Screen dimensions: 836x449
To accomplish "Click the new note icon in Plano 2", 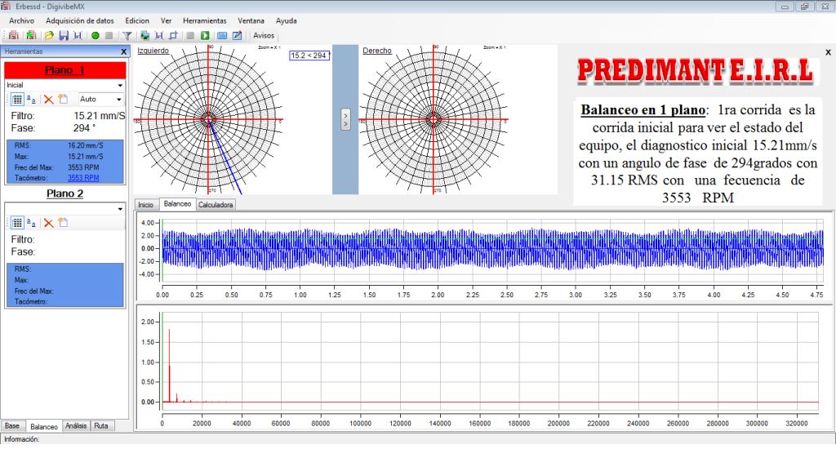I will (62, 223).
